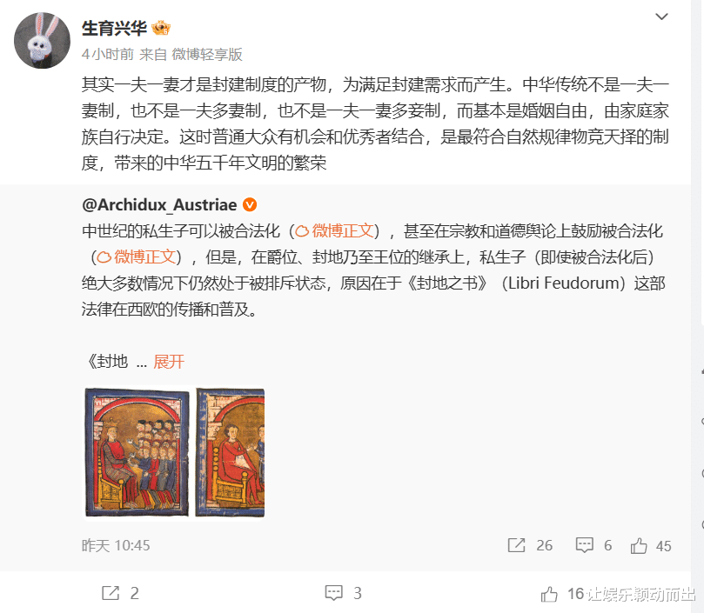View the first medieval manuscript image
Screen dimensions: 704x613
coord(137,453)
